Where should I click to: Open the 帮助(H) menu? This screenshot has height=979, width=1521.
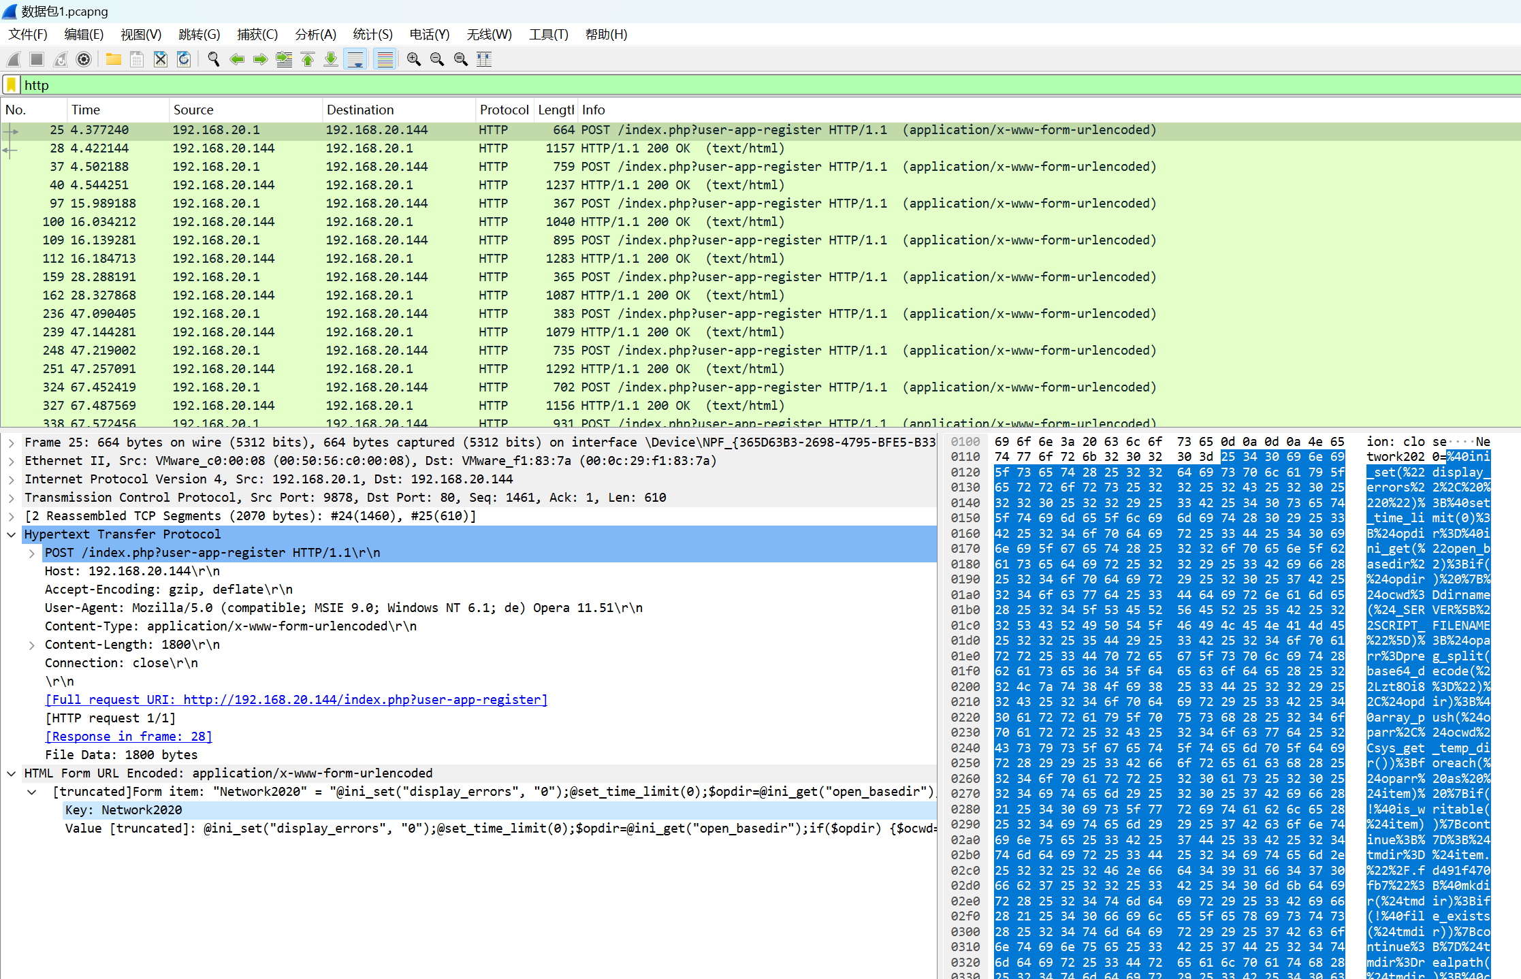coord(607,35)
